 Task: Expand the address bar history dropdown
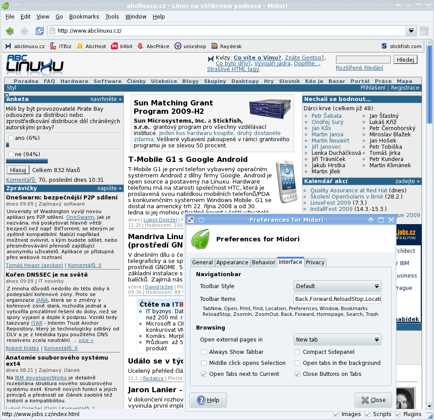411,31
